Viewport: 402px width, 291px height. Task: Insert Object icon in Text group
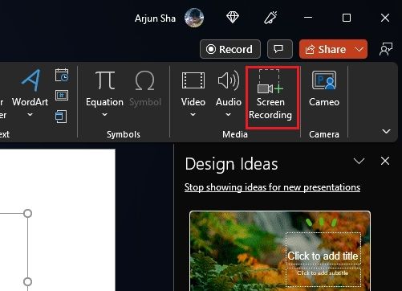coord(61,117)
